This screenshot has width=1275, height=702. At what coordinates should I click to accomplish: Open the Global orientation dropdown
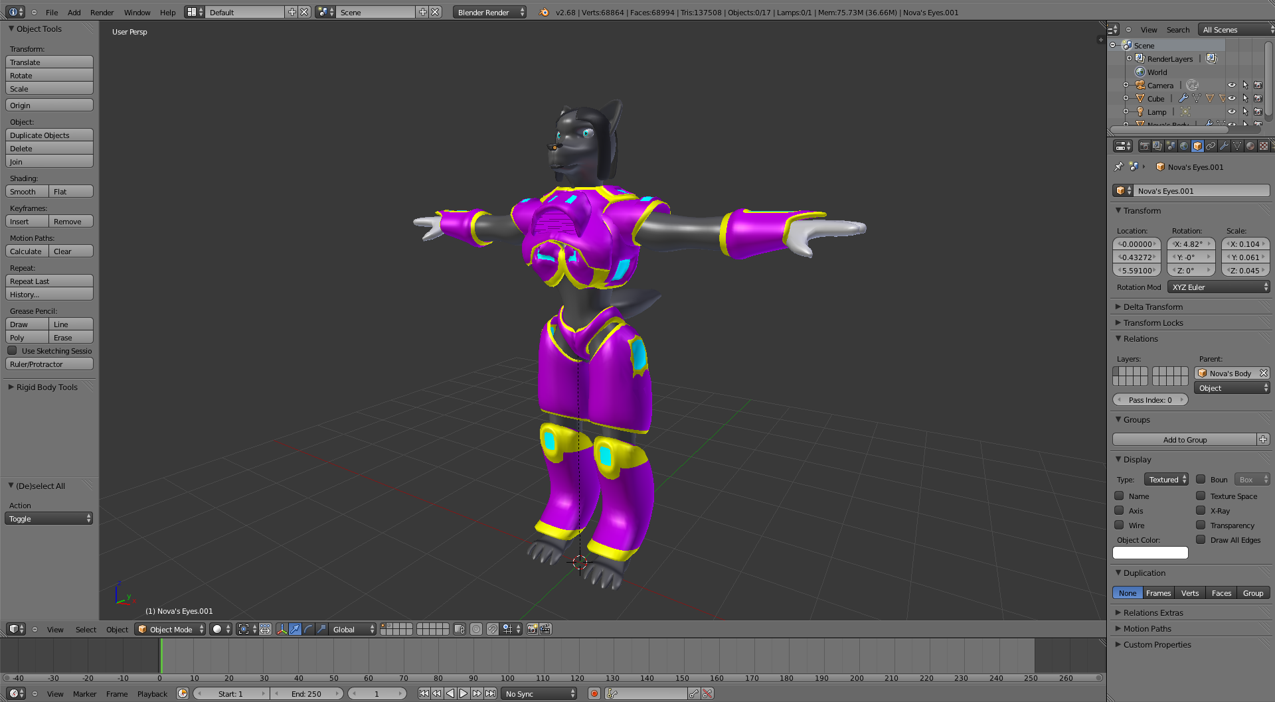pos(353,629)
